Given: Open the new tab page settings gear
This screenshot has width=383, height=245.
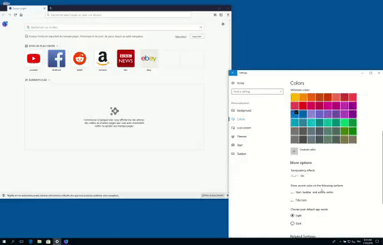Looking at the screenshot, I should pos(223,24).
